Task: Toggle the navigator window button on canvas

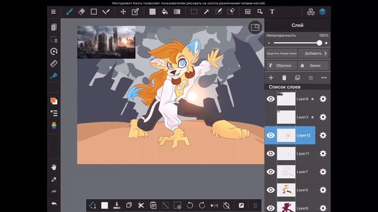Action: pyautogui.click(x=255, y=28)
